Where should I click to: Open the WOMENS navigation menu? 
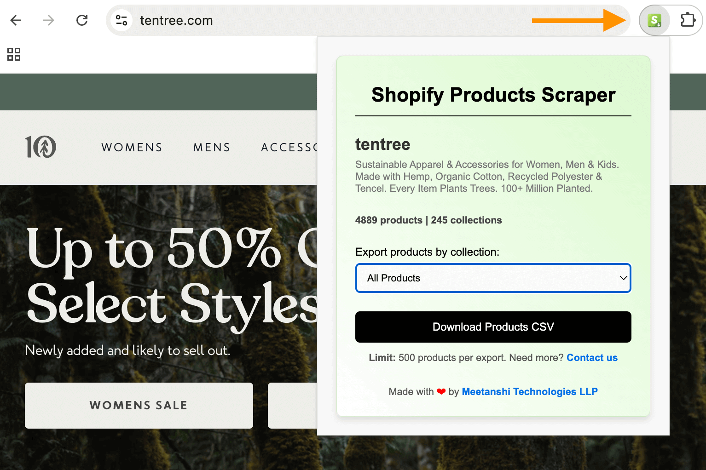tap(132, 147)
